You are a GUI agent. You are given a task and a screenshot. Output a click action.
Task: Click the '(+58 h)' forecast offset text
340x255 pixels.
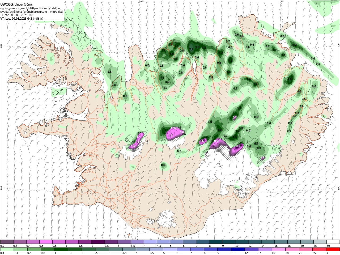(38, 19)
